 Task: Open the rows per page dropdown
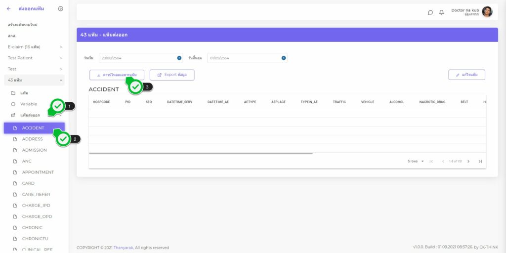(x=416, y=161)
